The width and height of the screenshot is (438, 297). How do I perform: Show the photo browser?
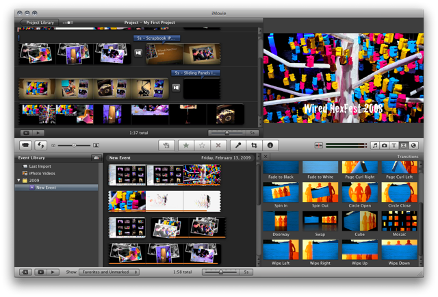385,145
